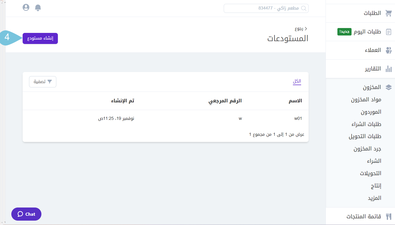Click the Reports bar chart icon
This screenshot has height=225, width=395.
[x=388, y=69]
